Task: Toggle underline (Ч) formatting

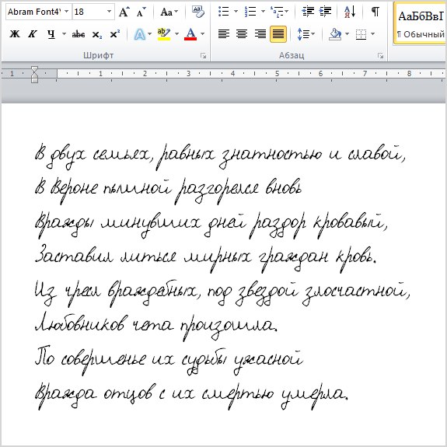Action: pos(51,34)
